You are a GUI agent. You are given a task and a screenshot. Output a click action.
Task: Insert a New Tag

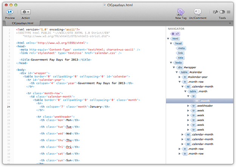[181, 12]
